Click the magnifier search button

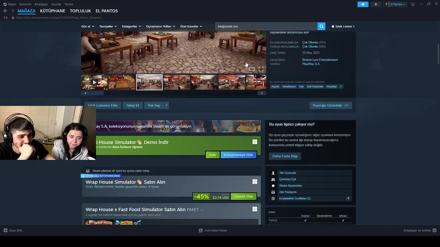[x=321, y=26]
